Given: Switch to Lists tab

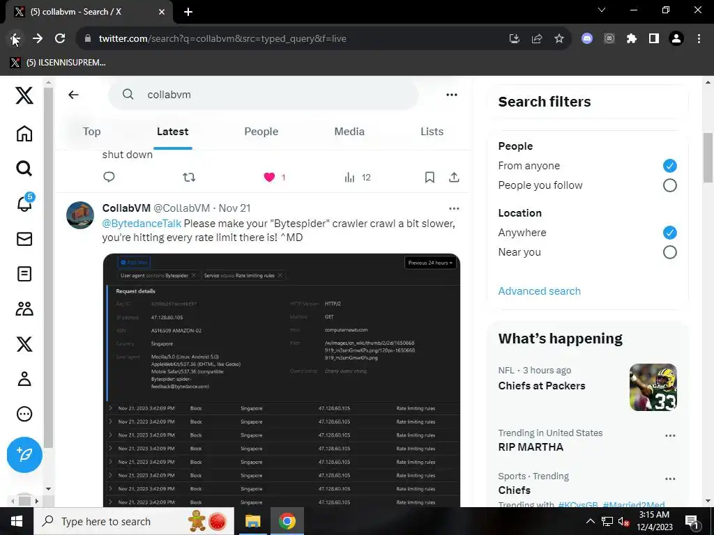Looking at the screenshot, I should [432, 132].
